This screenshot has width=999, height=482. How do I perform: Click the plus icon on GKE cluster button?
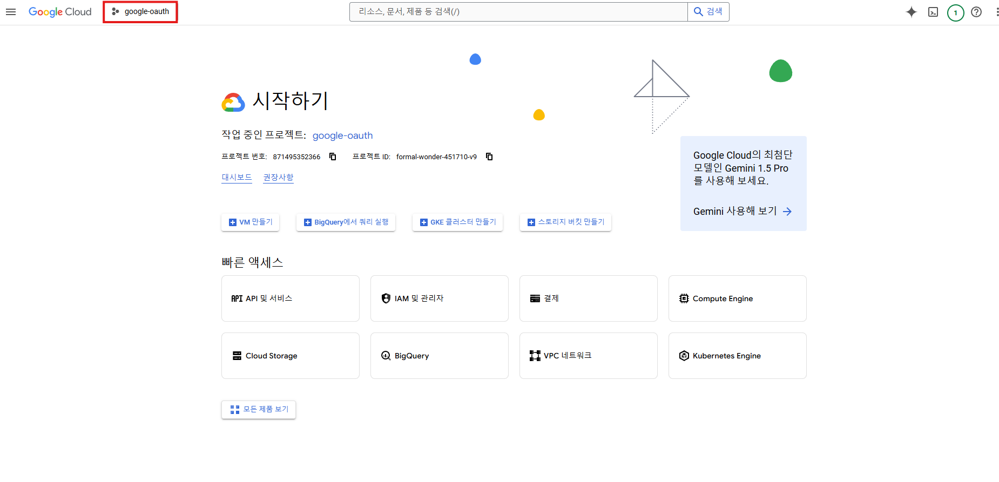(x=424, y=222)
